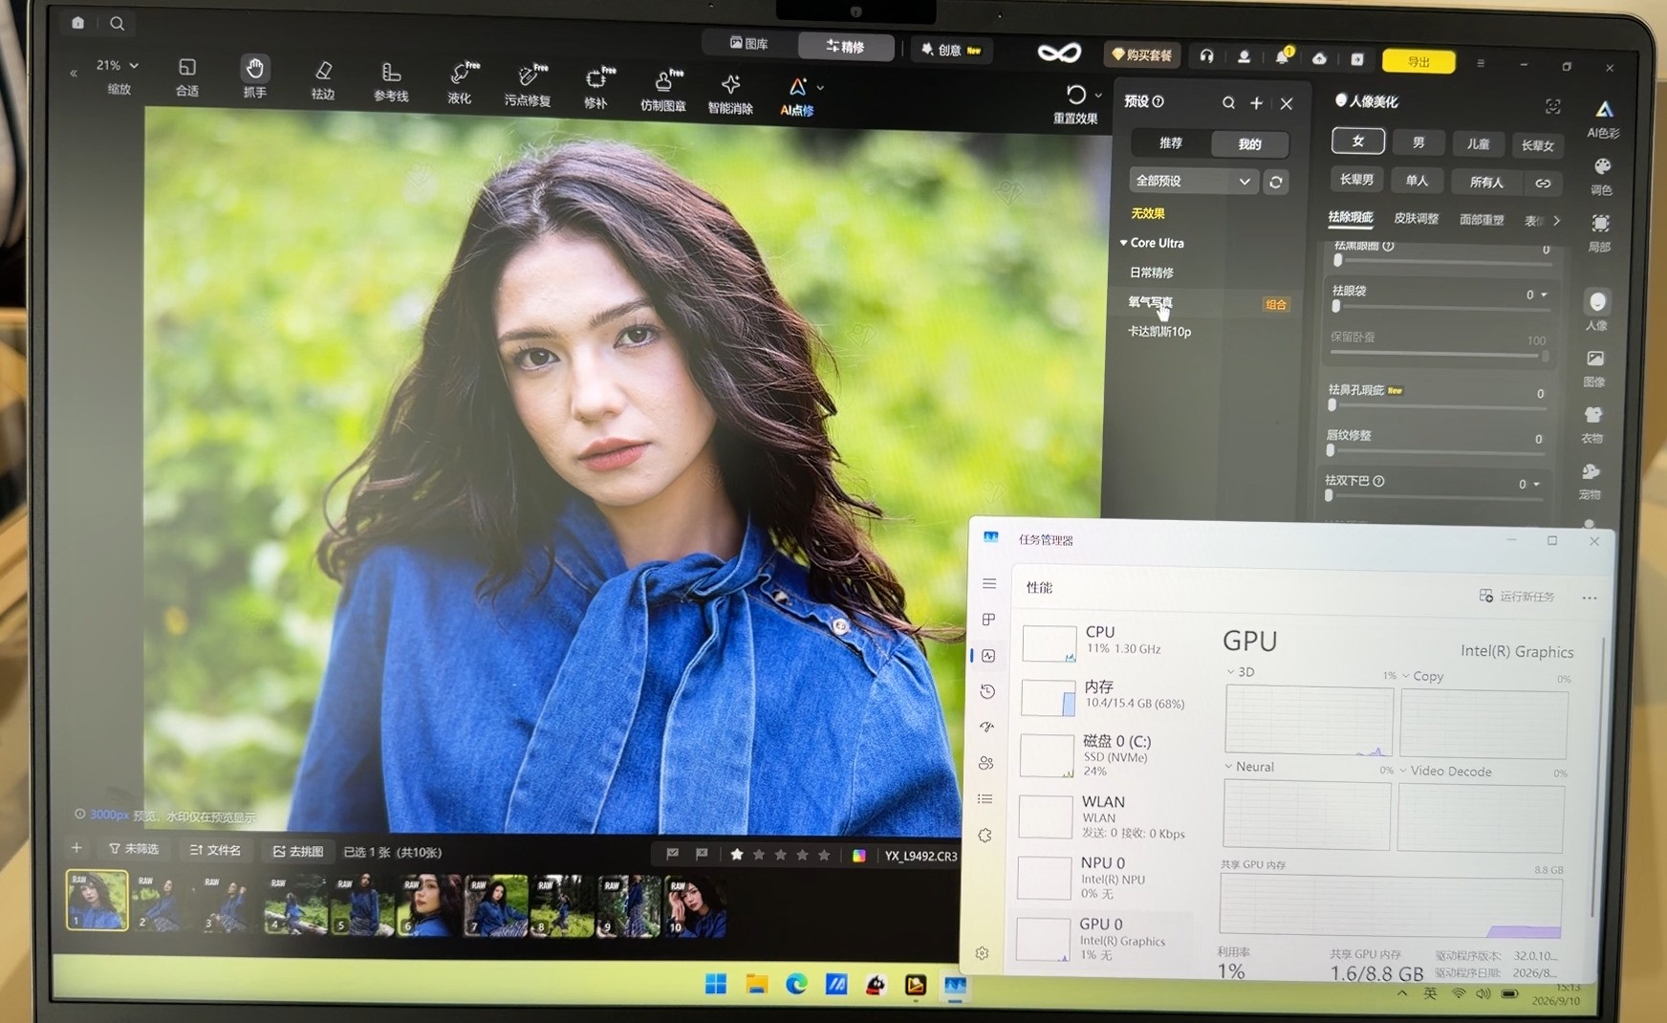Screen dimensions: 1667x1023
Task: Collapse the Core Ultra preset group
Action: (x=1124, y=243)
